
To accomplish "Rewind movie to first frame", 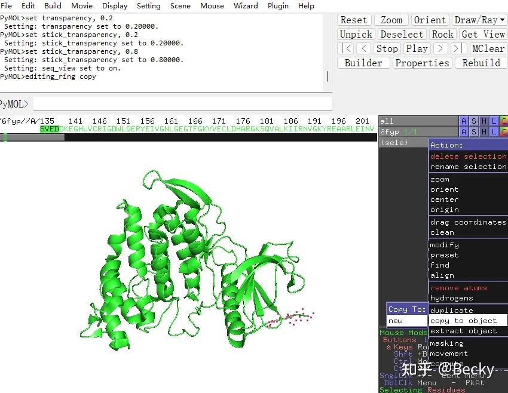I will [x=345, y=48].
